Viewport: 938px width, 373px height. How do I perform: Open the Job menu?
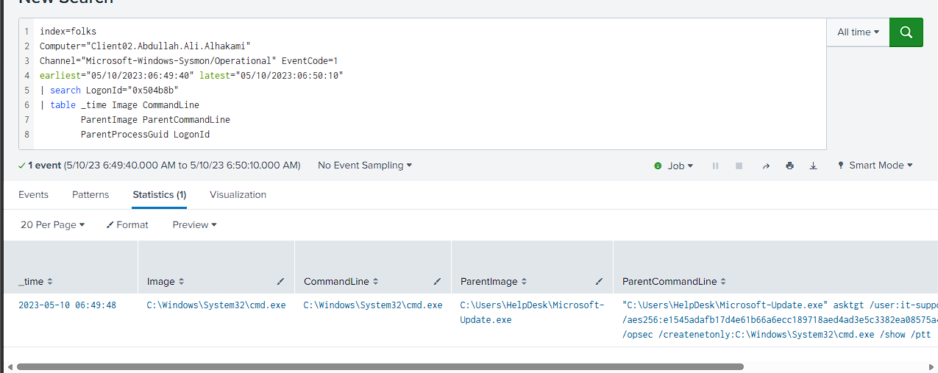coord(674,166)
